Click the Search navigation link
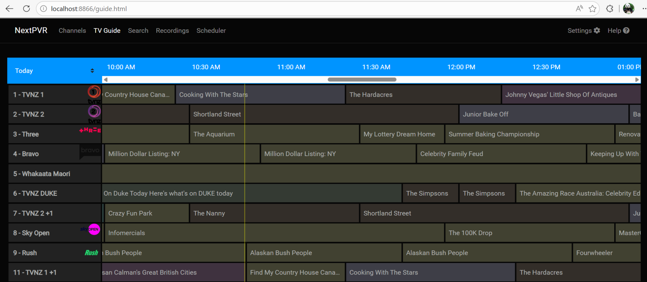The width and height of the screenshot is (647, 282). tap(138, 30)
